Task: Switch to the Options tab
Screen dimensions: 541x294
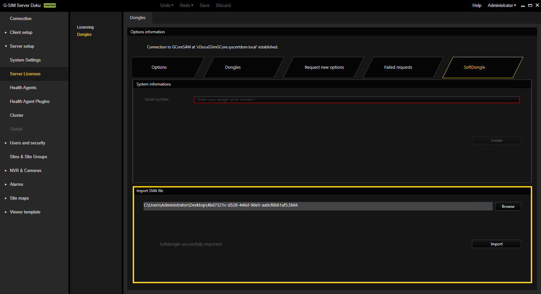Action: [x=159, y=67]
